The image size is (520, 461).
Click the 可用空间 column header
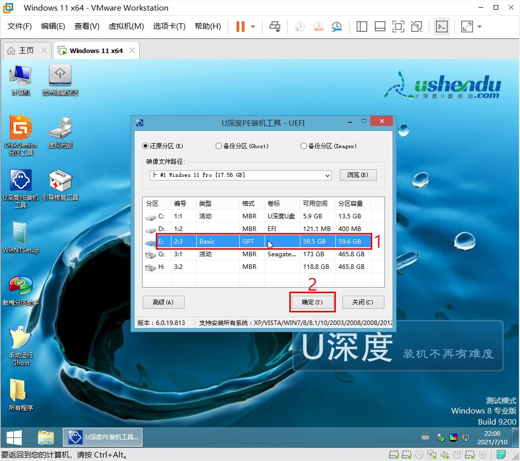[317, 204]
